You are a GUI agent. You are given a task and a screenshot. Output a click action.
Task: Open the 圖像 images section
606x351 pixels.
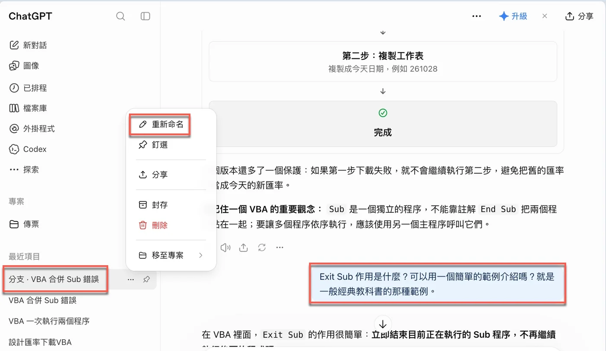pyautogui.click(x=24, y=65)
